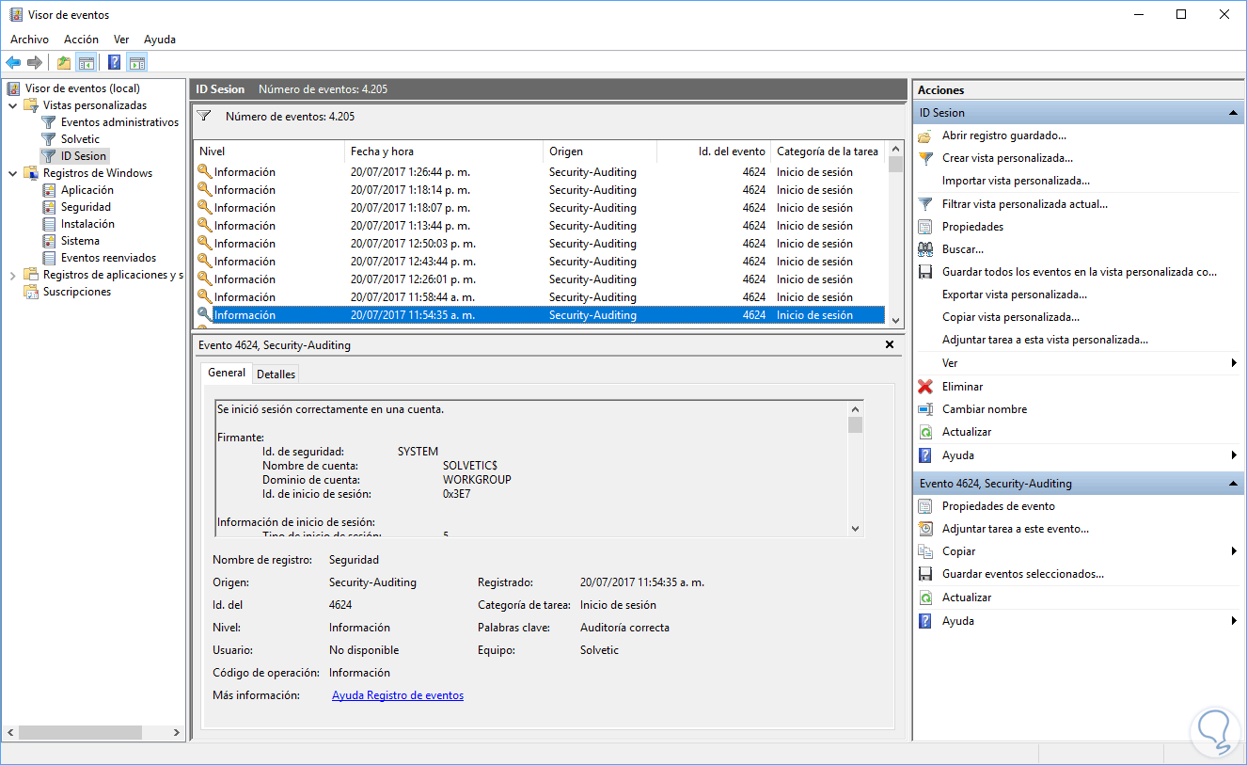The width and height of the screenshot is (1247, 765).
Task: Toggle the console tree toolbar icon
Action: pos(86,63)
